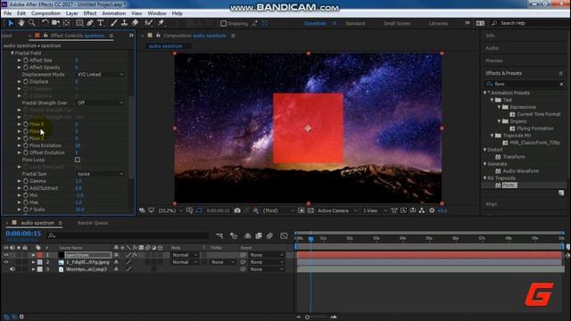Collapse the Fractal Field group
The width and height of the screenshot is (571, 321).
click(x=12, y=53)
